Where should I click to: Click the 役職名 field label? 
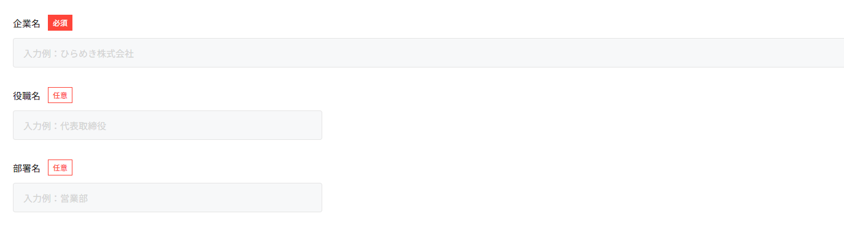coord(26,96)
